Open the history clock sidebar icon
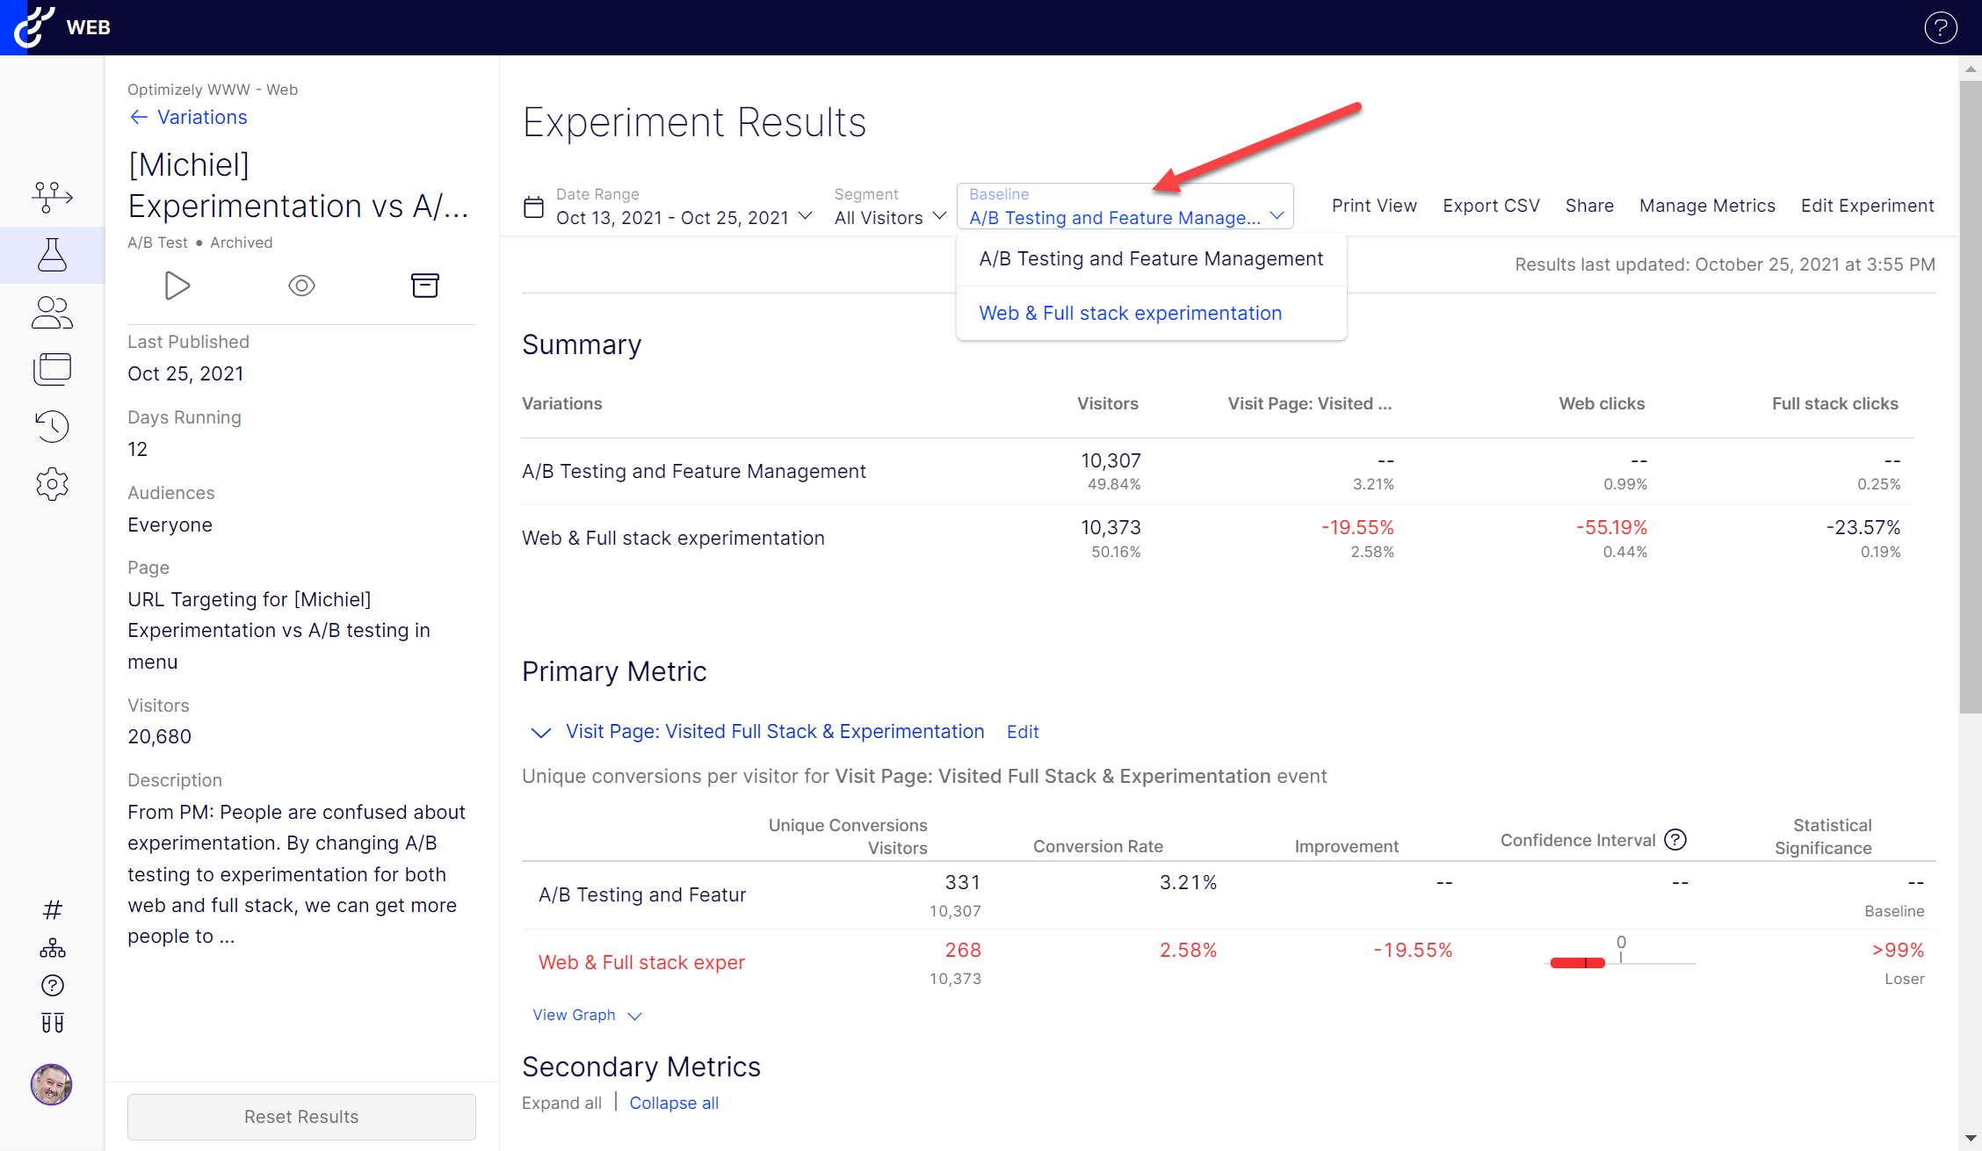This screenshot has width=1982, height=1151. tap(52, 426)
